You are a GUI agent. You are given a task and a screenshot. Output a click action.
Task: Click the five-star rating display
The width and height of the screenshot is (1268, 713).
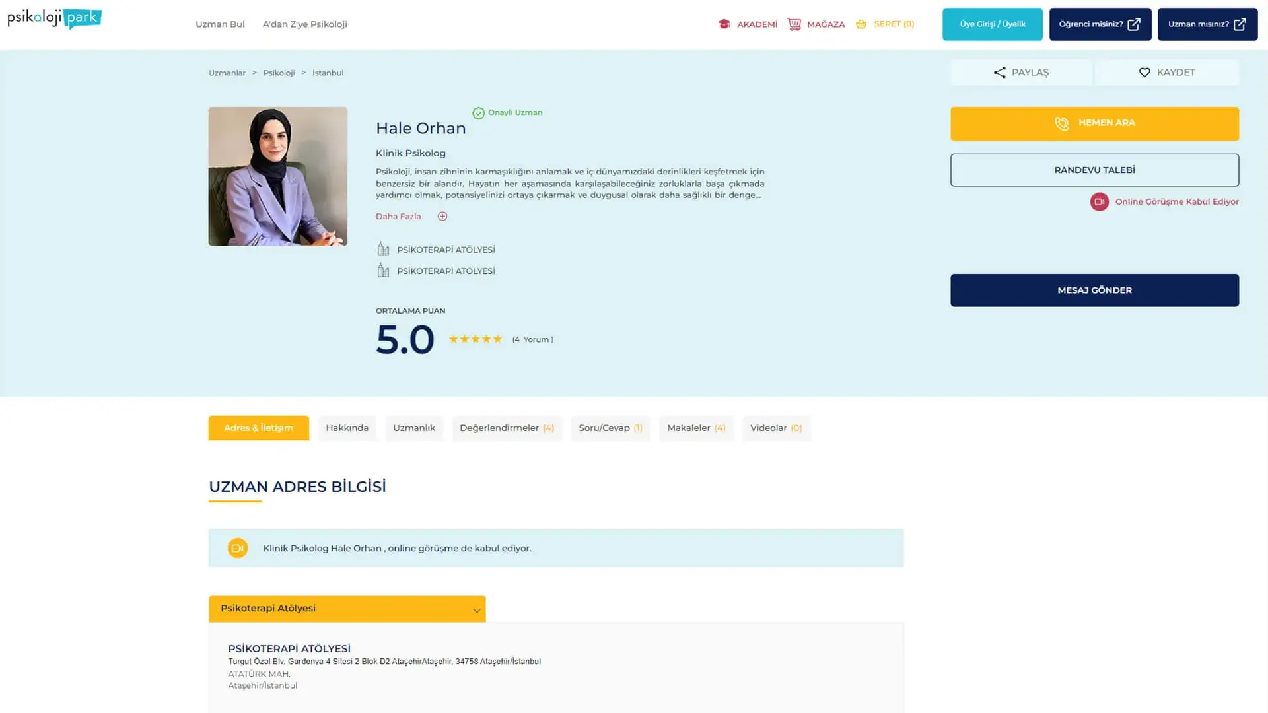point(475,339)
